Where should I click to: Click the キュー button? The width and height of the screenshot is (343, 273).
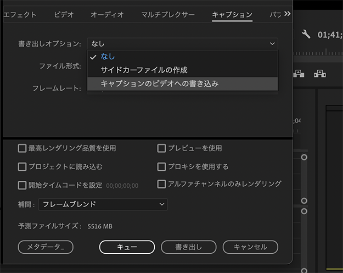(x=127, y=247)
